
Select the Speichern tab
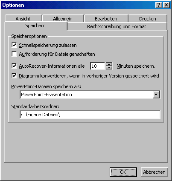pos(35,26)
